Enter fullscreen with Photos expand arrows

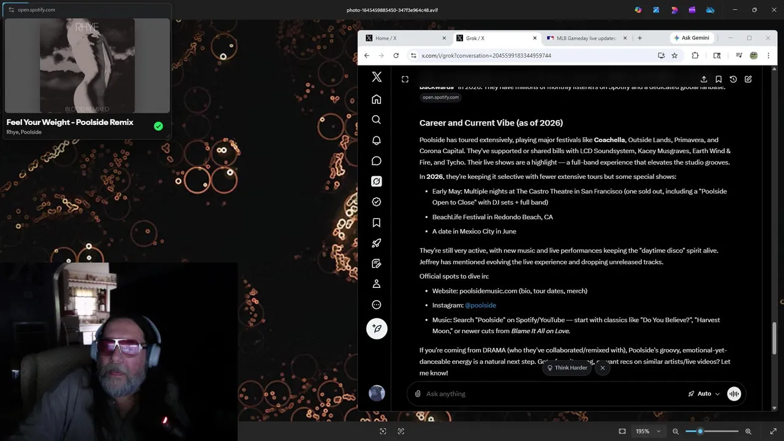773,431
